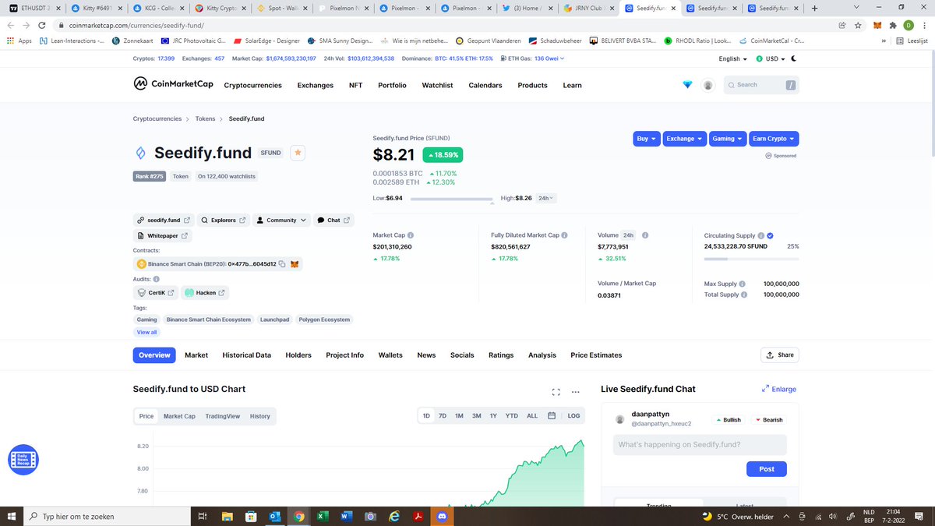Select 7D chart range
This screenshot has height=526, width=935.
pos(443,416)
